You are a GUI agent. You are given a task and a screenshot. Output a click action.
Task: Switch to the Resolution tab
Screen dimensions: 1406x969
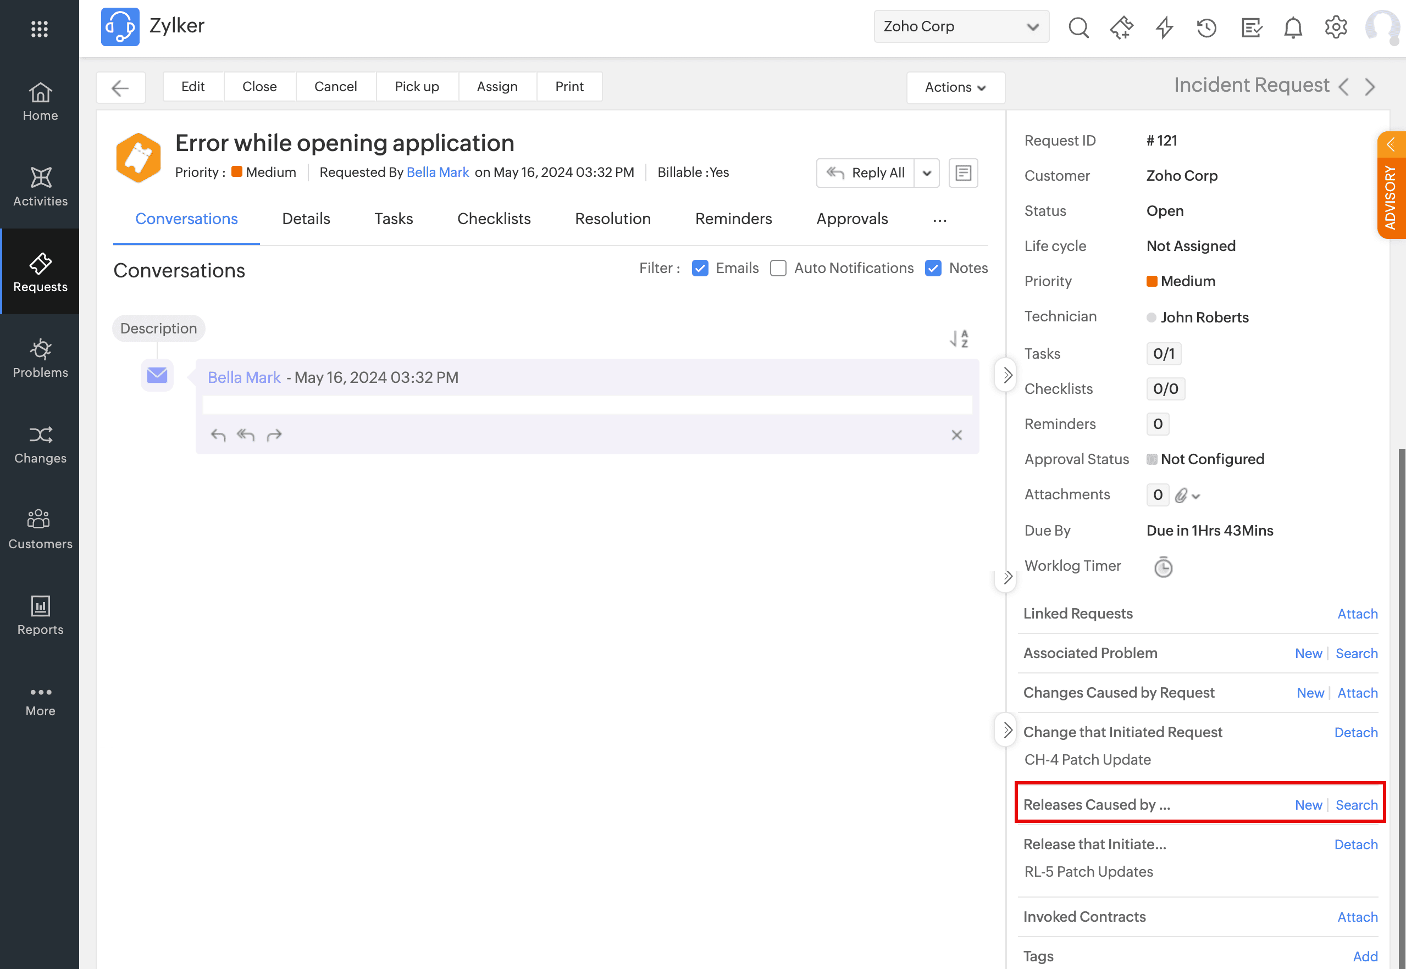coord(612,219)
